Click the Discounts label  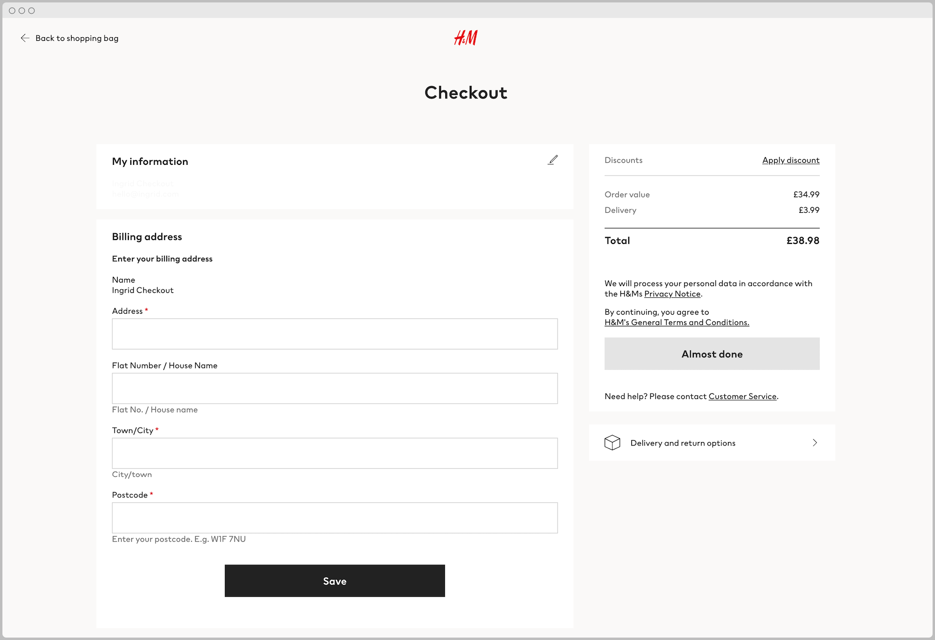tap(623, 160)
